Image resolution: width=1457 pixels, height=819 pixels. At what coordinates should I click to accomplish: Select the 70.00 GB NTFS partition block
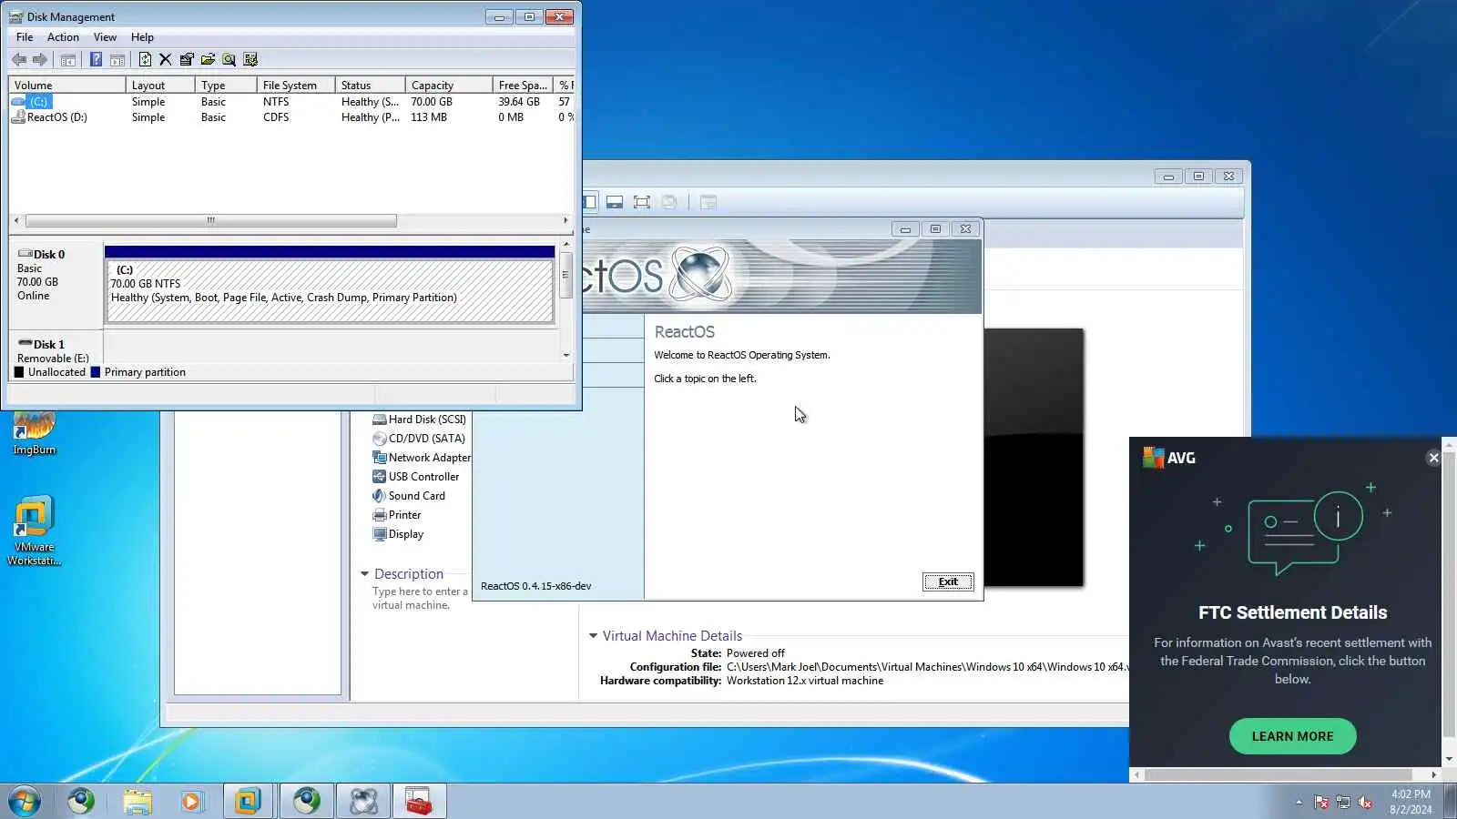[x=330, y=290]
